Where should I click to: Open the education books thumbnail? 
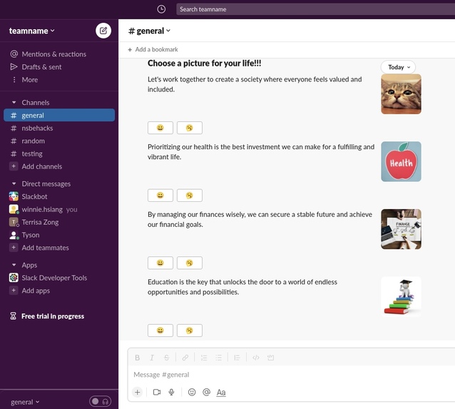tap(401, 297)
